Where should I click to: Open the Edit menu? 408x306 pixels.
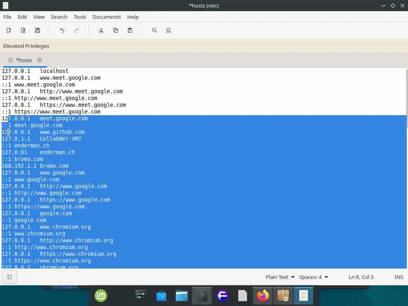click(x=22, y=17)
